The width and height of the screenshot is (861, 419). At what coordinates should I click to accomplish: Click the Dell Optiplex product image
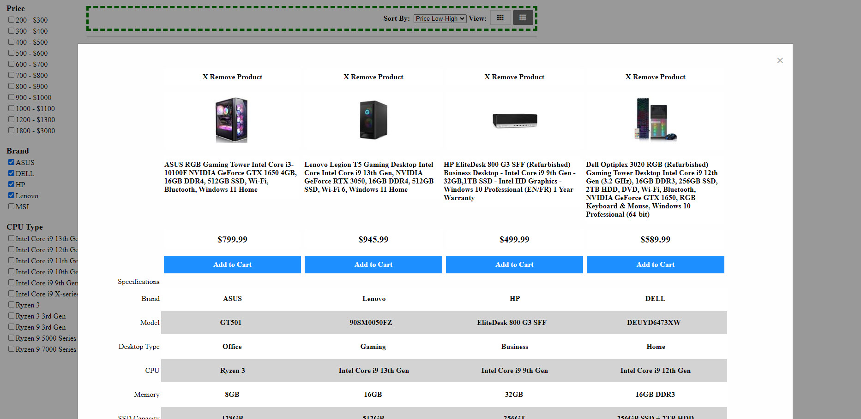[x=655, y=119]
